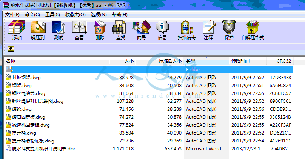Click the 删除 (Delete) toolbar icon
Image resolution: width=305 pixels, height=159 pixels.
[x=100, y=27]
